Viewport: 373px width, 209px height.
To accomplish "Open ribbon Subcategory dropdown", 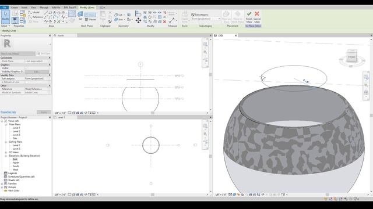I will tap(206, 19).
